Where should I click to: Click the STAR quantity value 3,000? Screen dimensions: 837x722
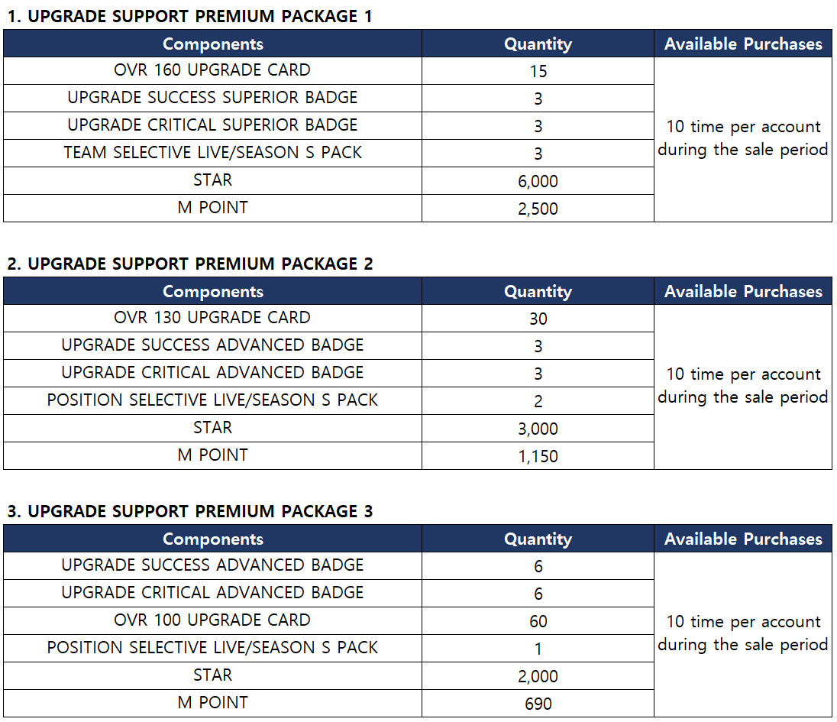538,429
